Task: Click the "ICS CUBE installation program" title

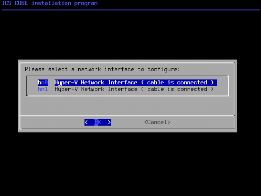Action: [x=50, y=3]
